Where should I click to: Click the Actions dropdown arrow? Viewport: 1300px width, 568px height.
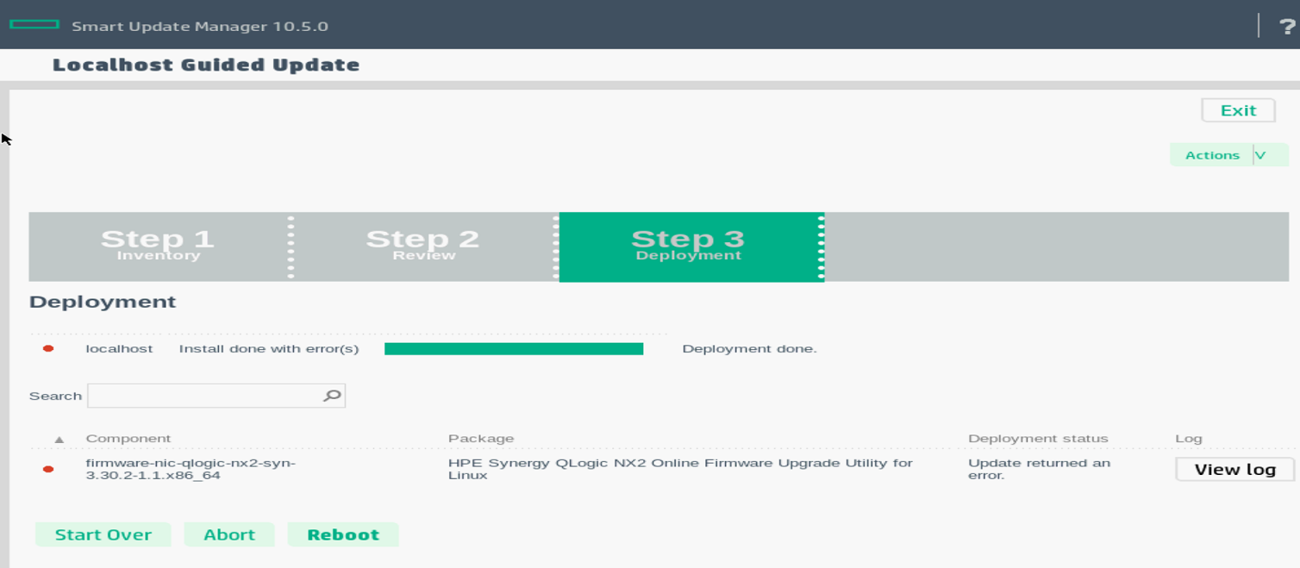point(1261,155)
